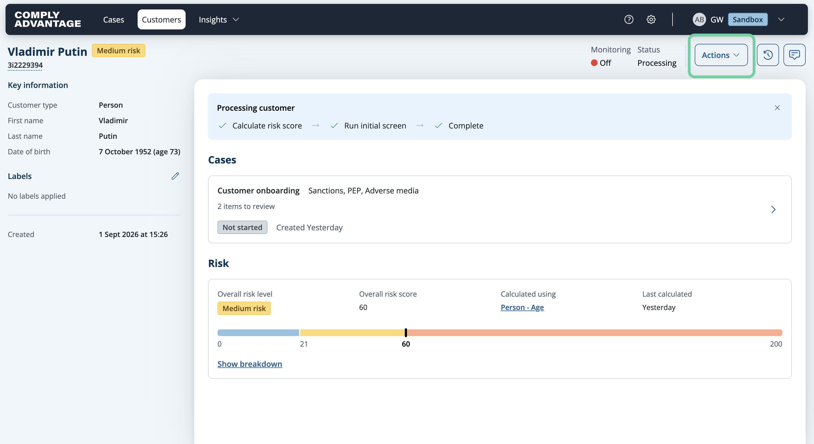Screen dimensions: 814x444
Task: Click the '2 items to review' text
Action: pos(246,206)
